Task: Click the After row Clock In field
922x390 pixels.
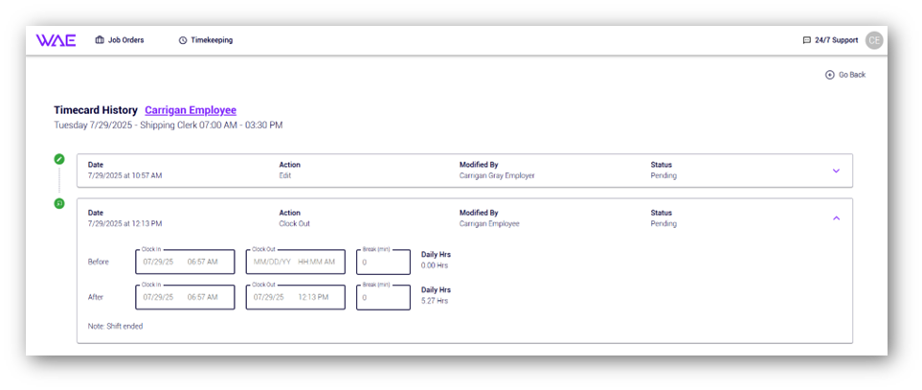Action: coord(185,297)
